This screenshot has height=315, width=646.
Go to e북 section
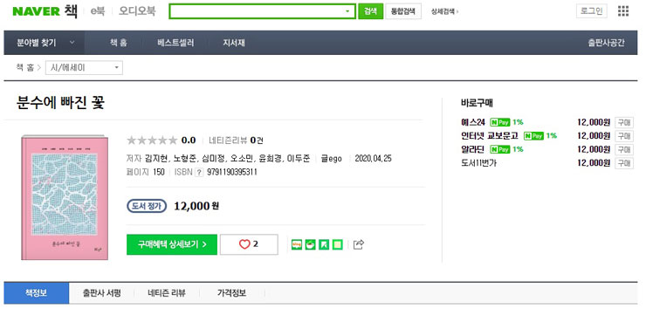(x=98, y=11)
